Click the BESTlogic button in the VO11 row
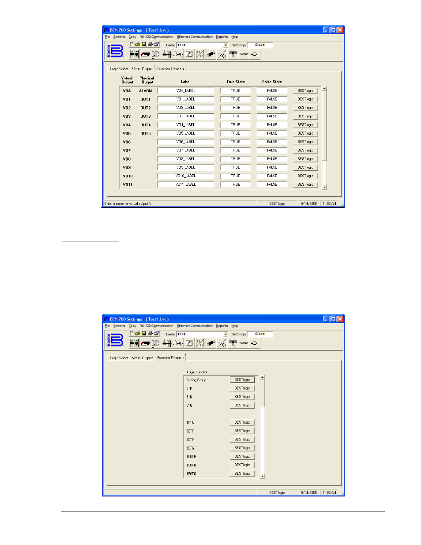Viewport: 421px width, 545px height. 305,184
